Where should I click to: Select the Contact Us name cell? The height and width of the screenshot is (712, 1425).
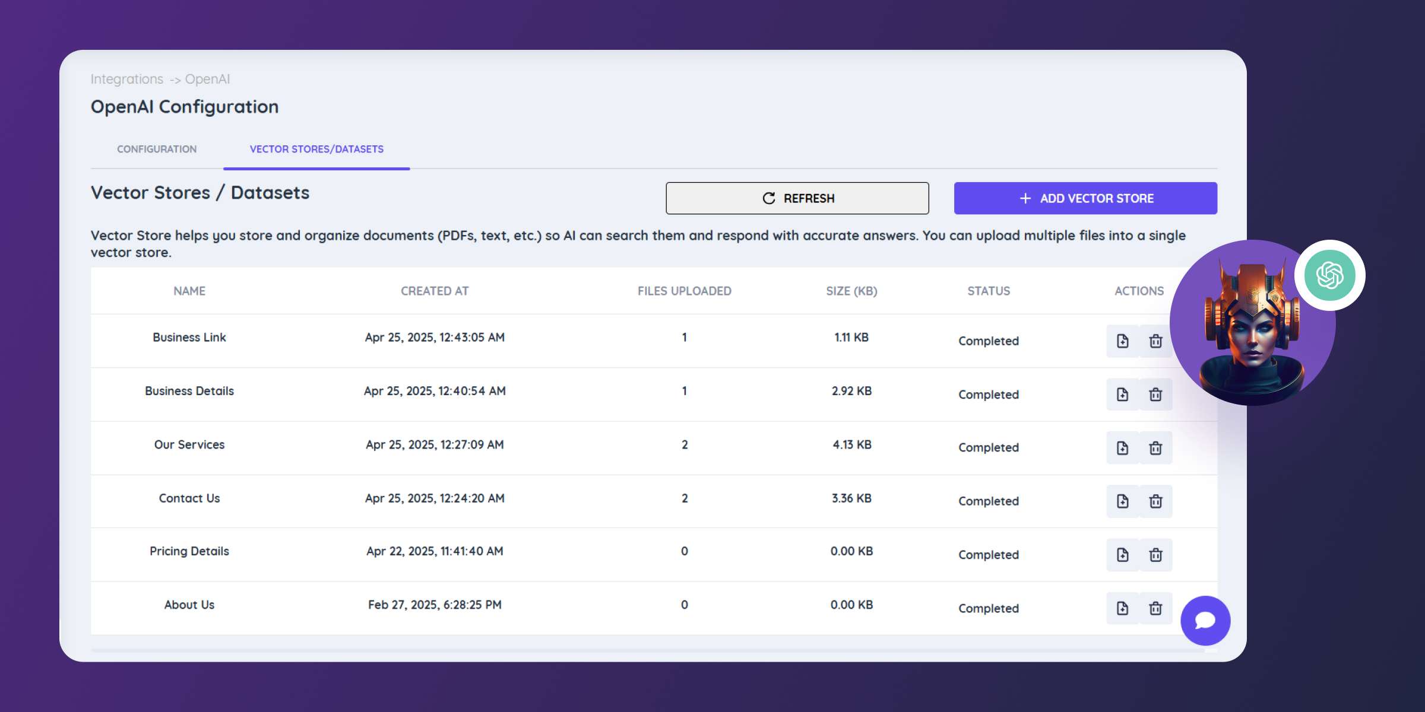pos(189,498)
